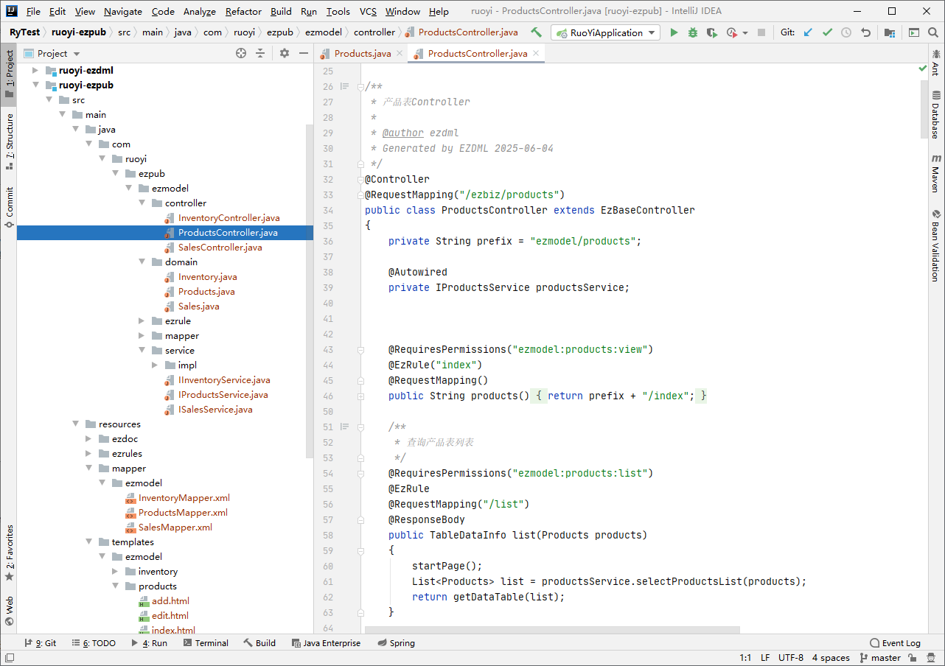Open the Refactor menu
Screen dimensions: 945x666
click(243, 11)
